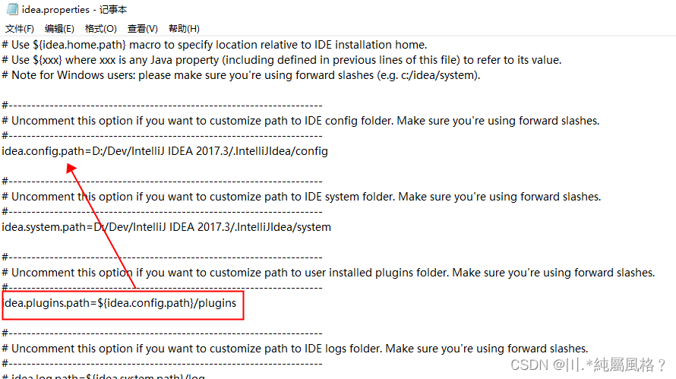The height and width of the screenshot is (379, 676).
Task: Open the 文件(F) menu
Action: [x=20, y=28]
